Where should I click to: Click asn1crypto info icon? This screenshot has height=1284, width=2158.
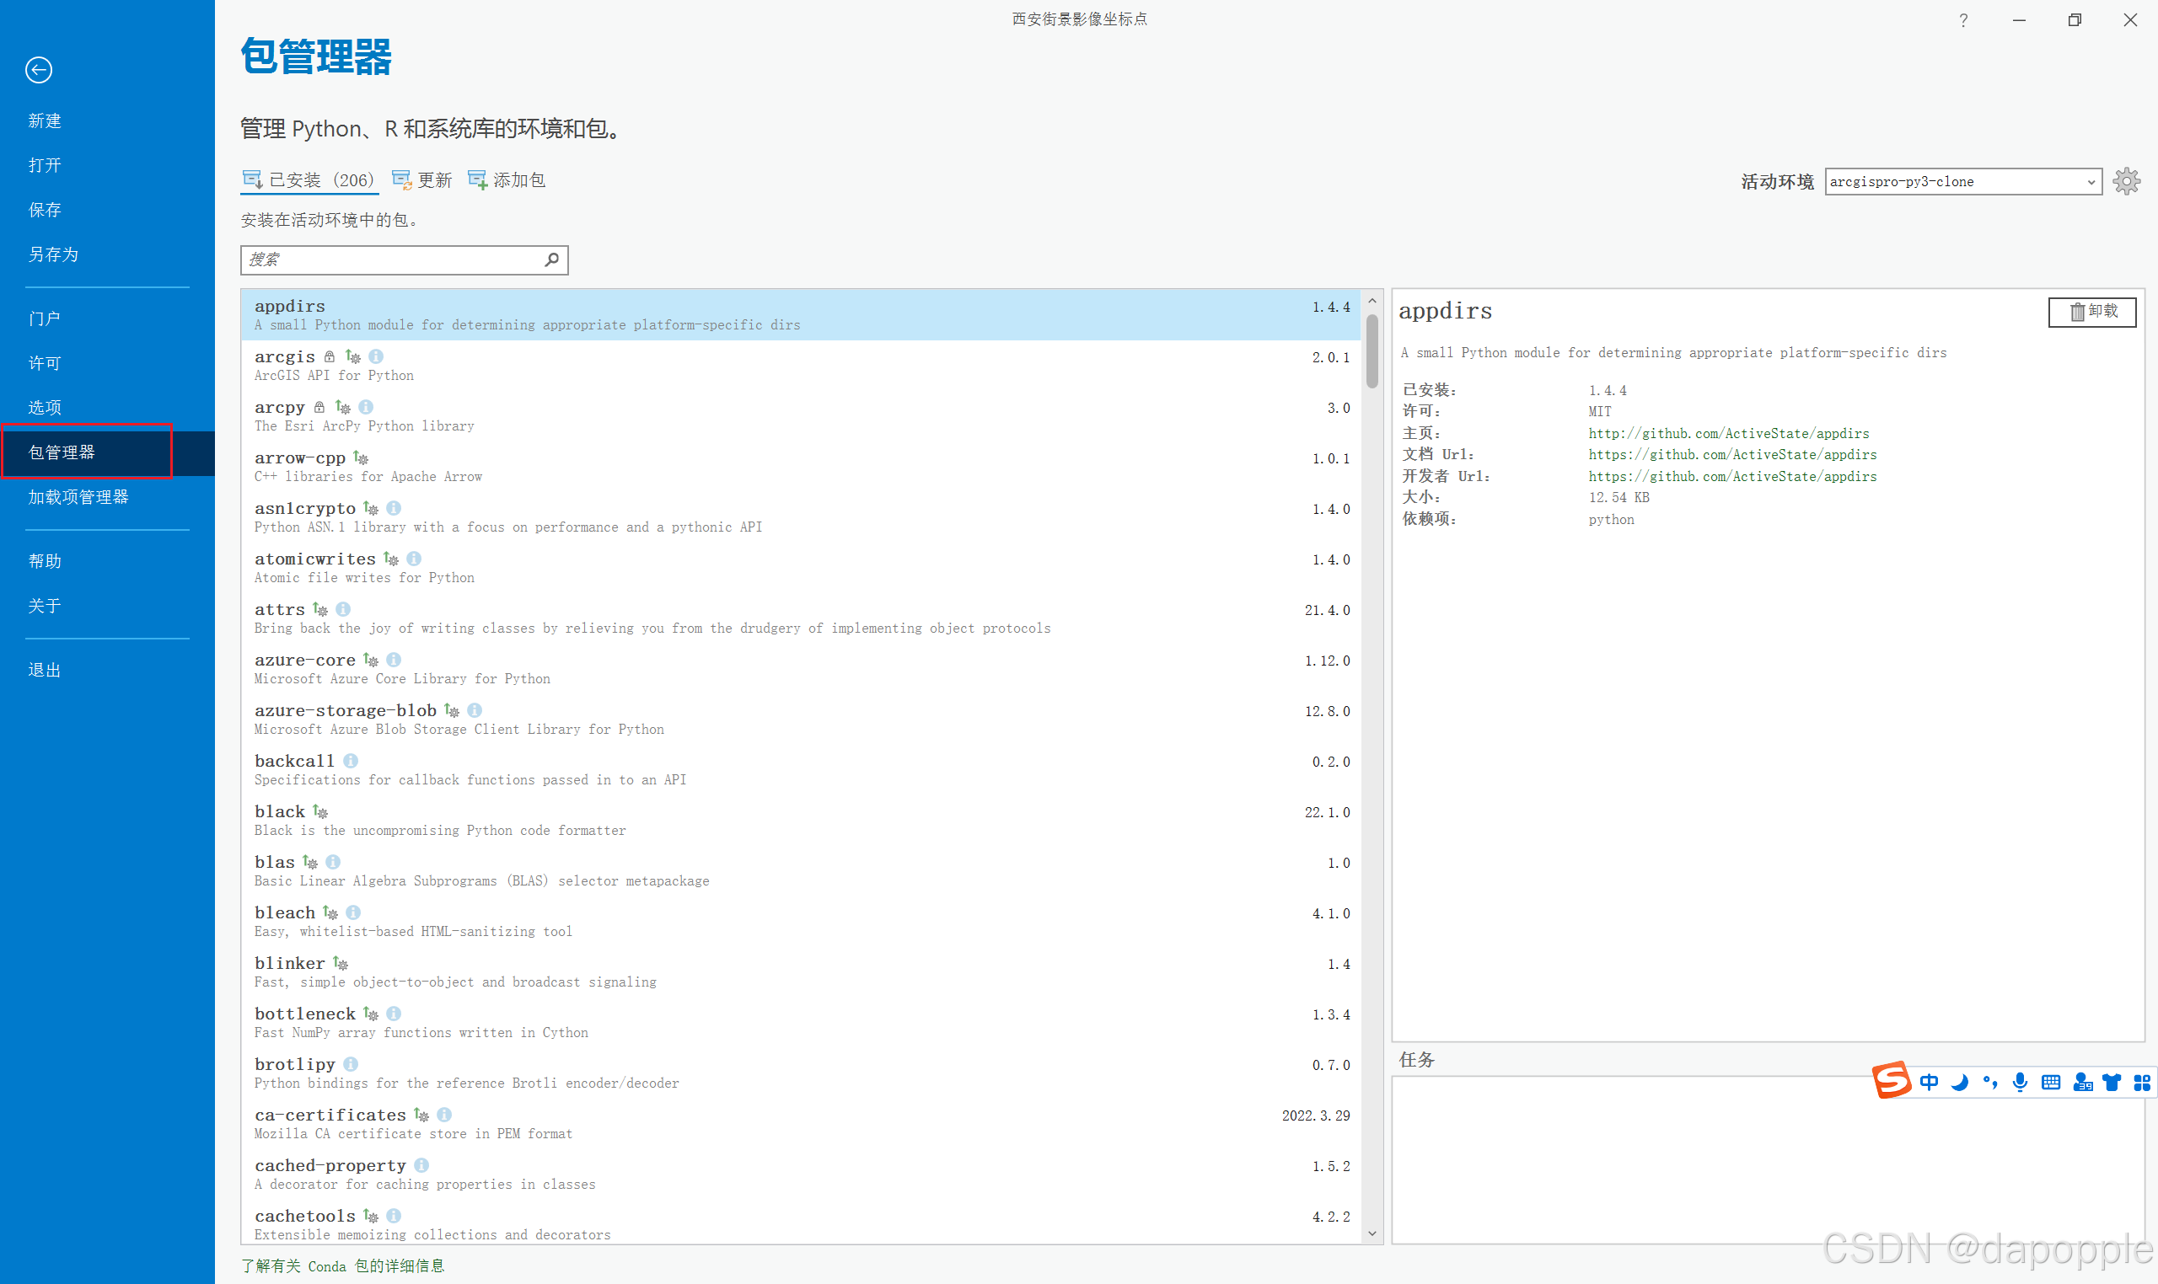(x=393, y=508)
